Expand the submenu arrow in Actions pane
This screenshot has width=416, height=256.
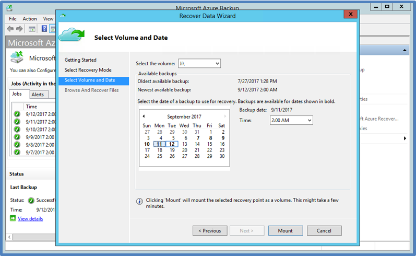(x=405, y=138)
